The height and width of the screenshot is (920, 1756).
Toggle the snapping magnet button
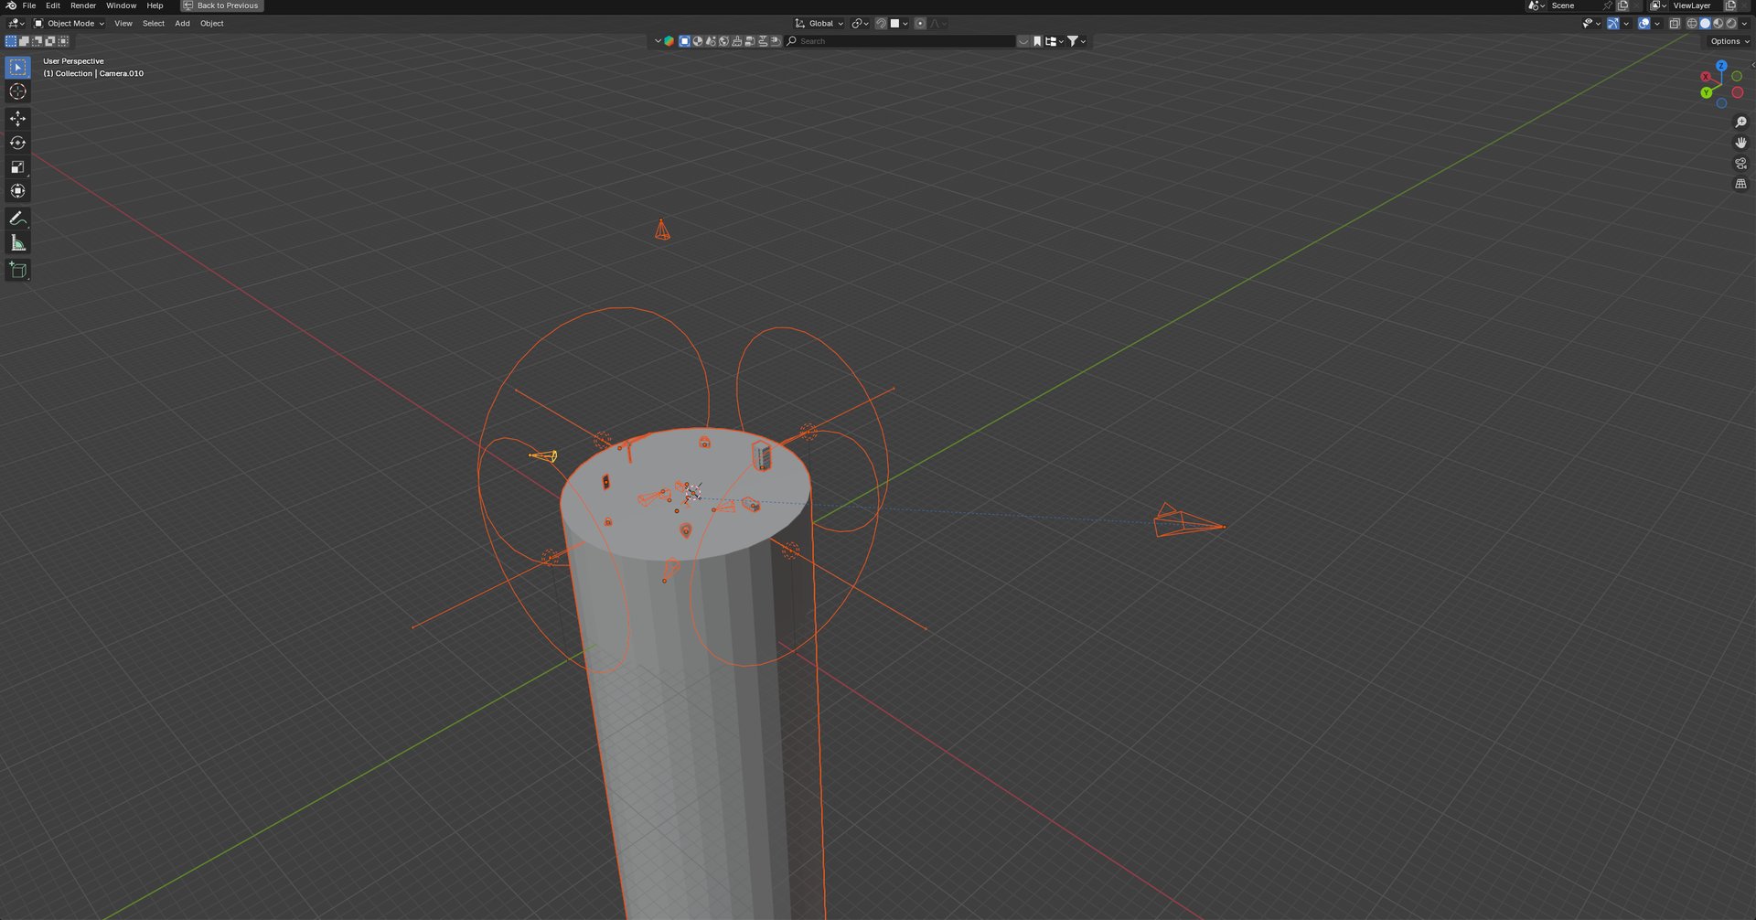pos(881,24)
